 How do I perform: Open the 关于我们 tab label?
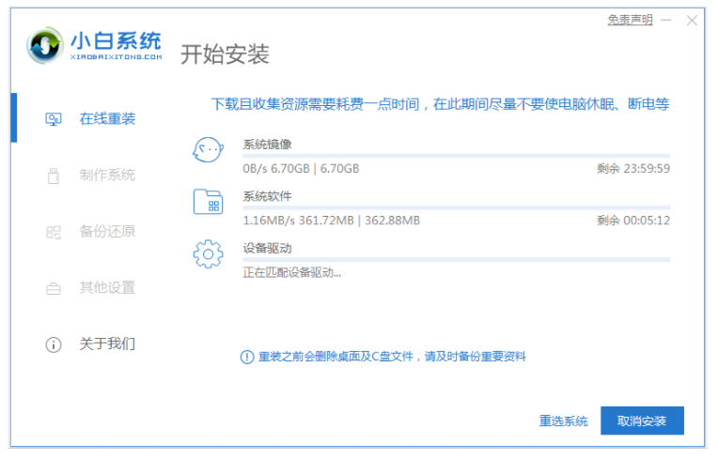107,344
